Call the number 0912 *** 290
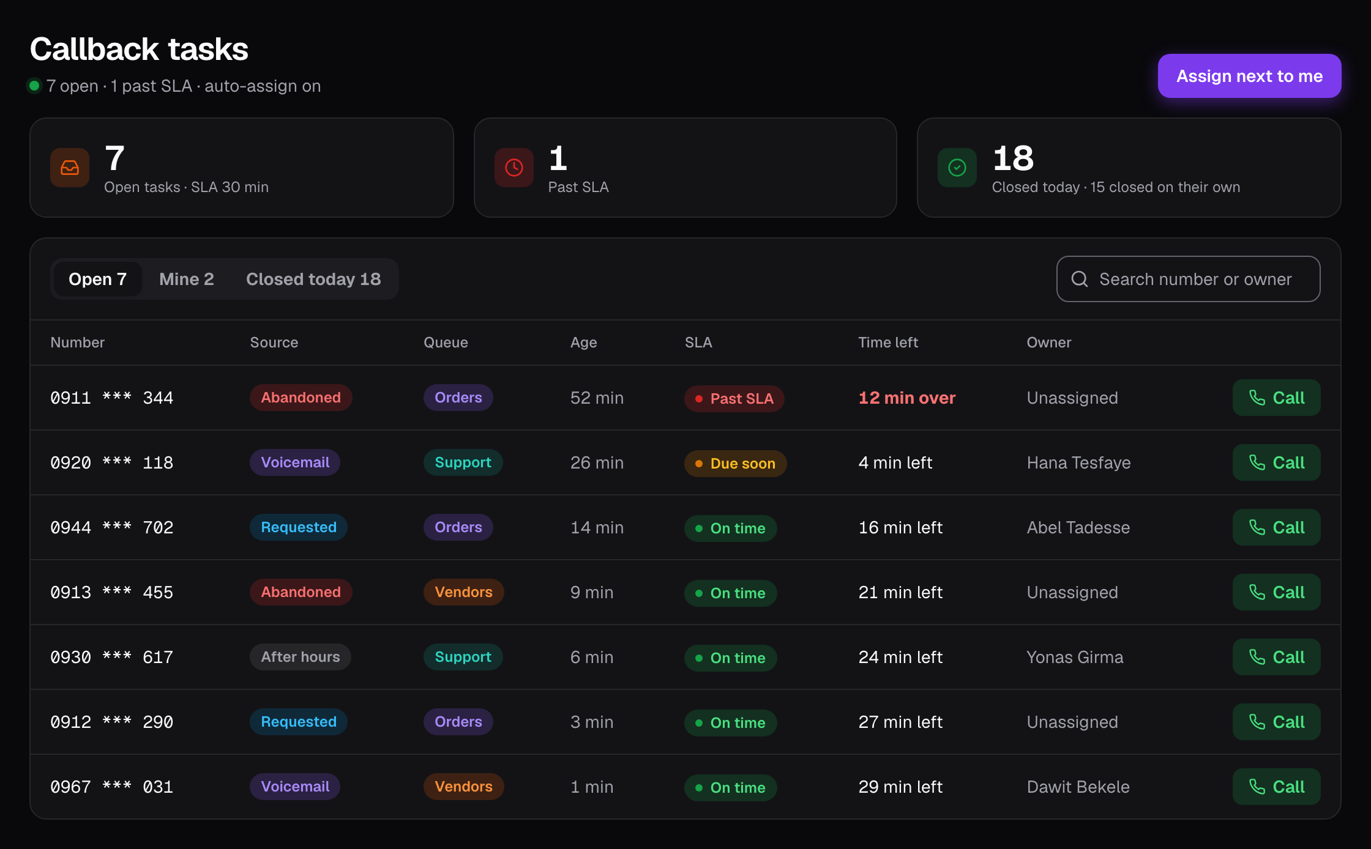The width and height of the screenshot is (1371, 849). point(1276,722)
